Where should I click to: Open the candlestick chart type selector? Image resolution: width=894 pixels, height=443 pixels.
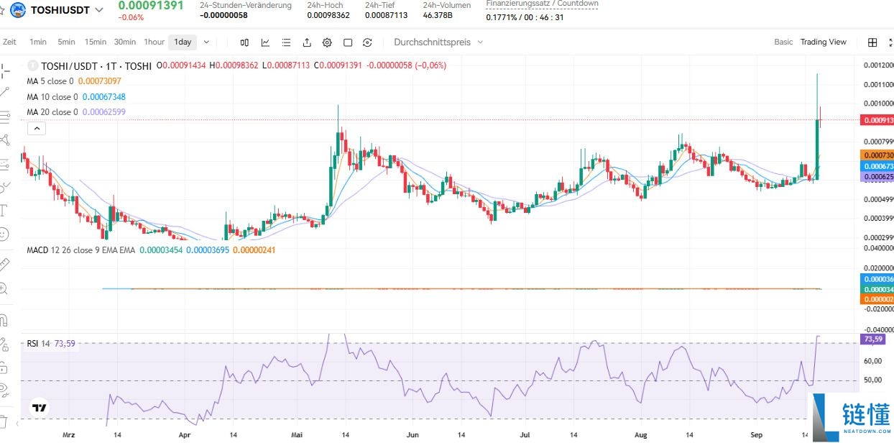click(244, 42)
